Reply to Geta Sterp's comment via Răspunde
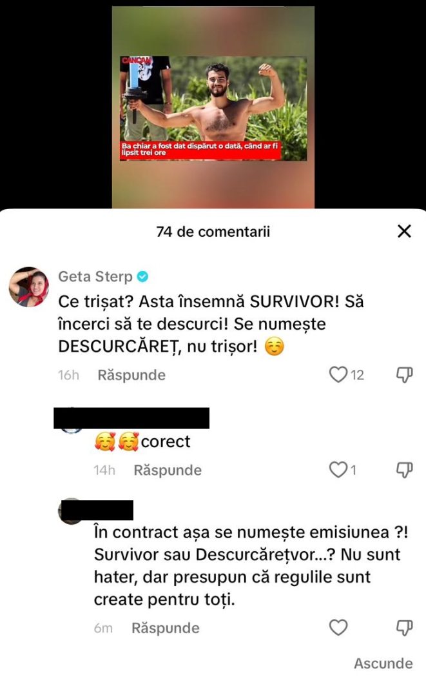 [131, 375]
